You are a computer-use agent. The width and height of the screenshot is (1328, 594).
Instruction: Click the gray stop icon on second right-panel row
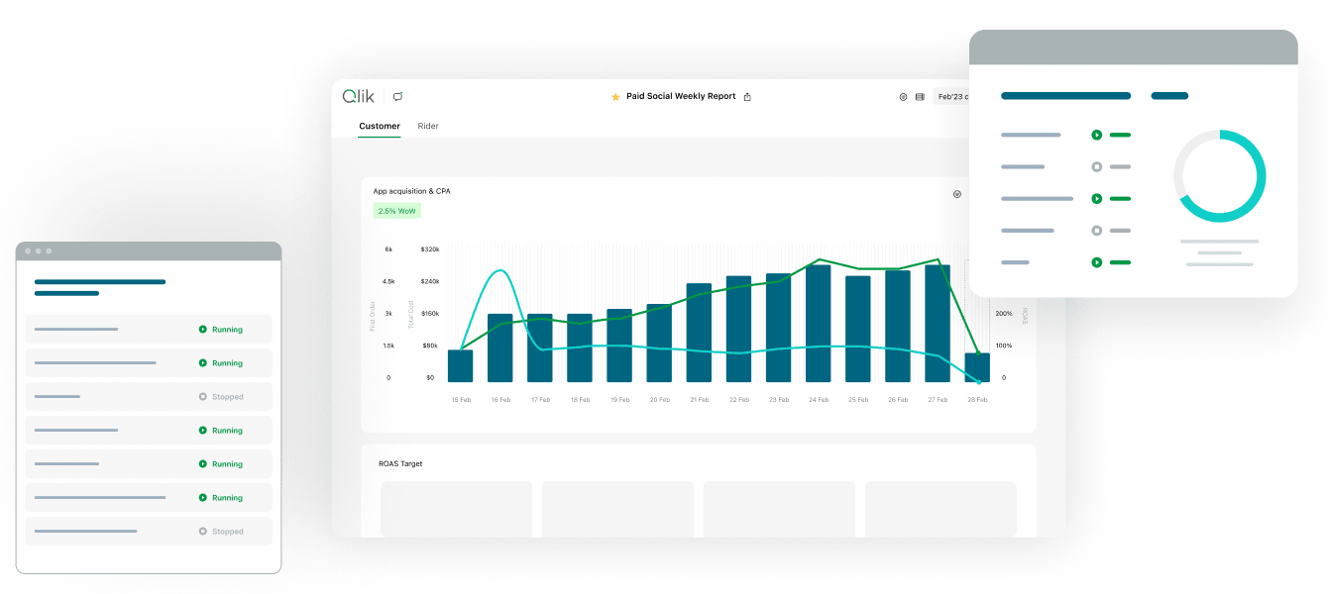point(1097,166)
